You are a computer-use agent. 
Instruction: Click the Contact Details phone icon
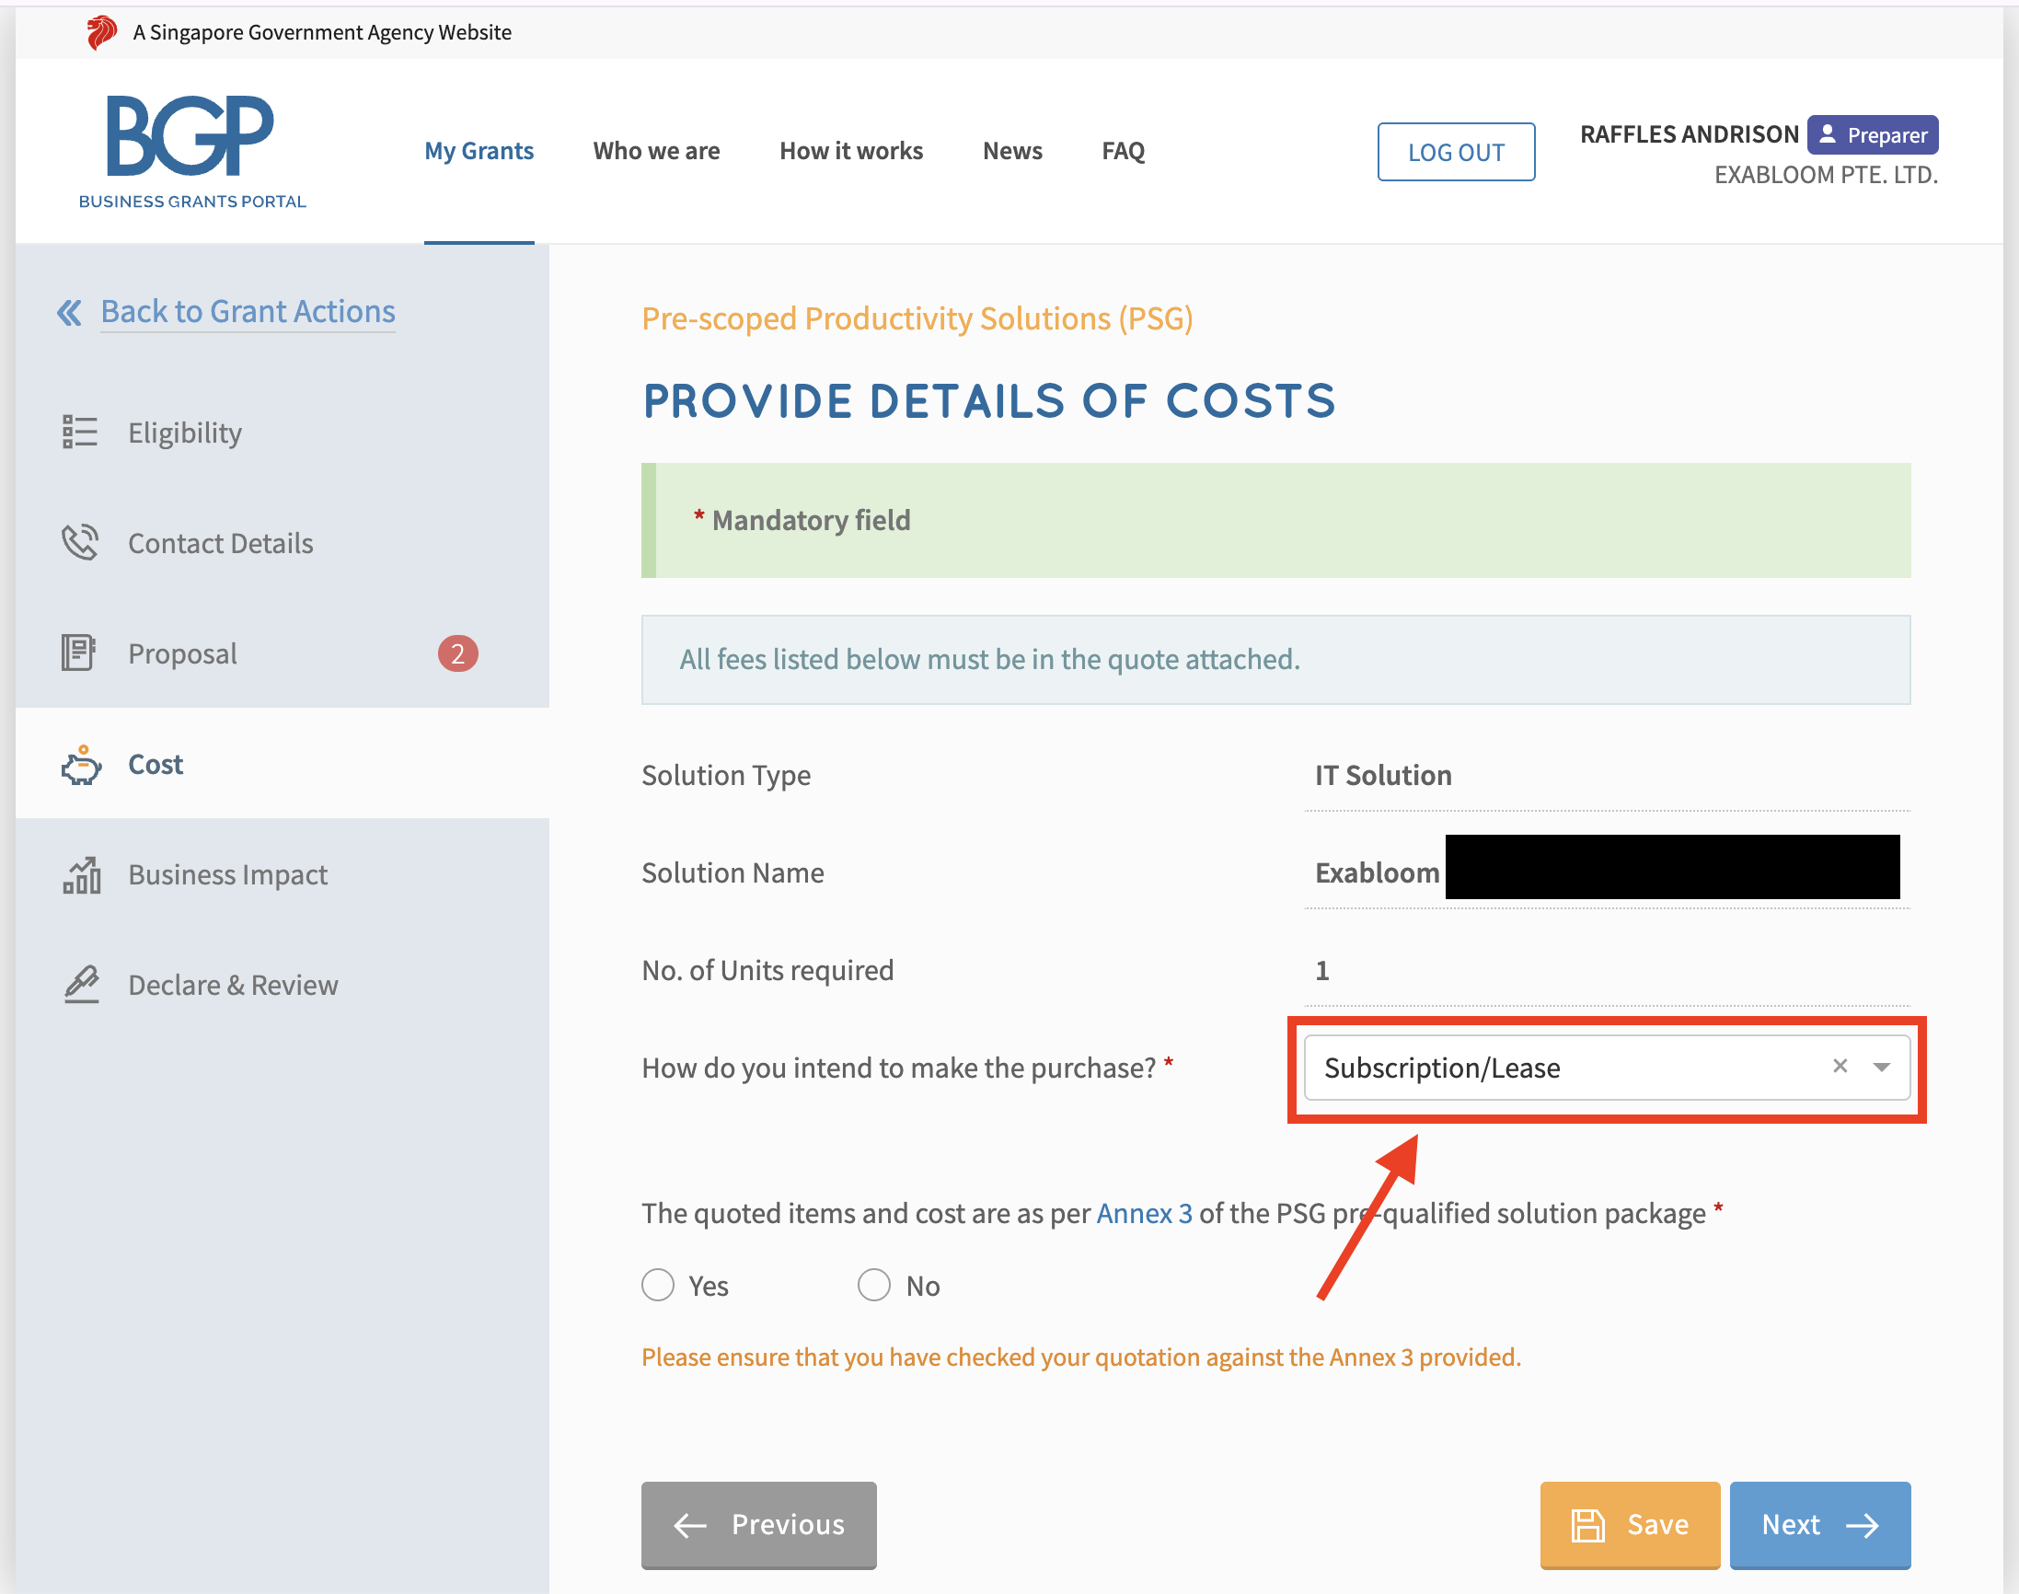click(x=80, y=542)
